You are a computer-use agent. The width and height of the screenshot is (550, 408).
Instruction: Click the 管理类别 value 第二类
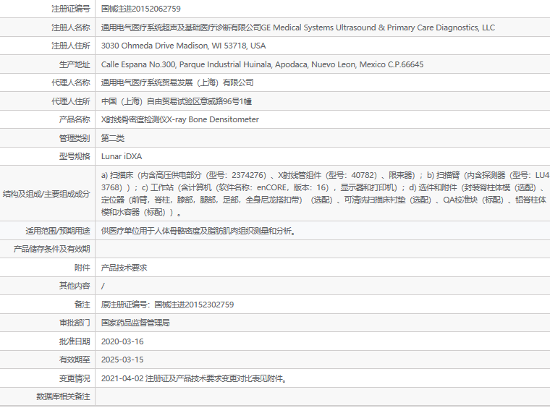113,137
